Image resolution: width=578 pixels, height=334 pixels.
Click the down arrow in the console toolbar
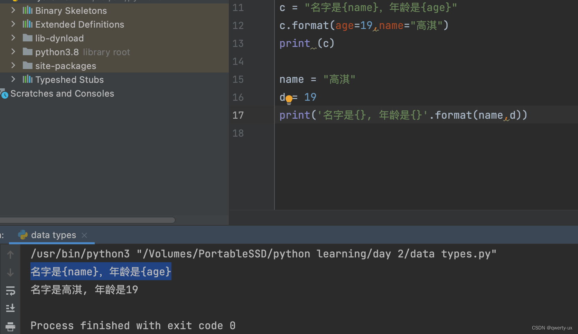coord(10,273)
